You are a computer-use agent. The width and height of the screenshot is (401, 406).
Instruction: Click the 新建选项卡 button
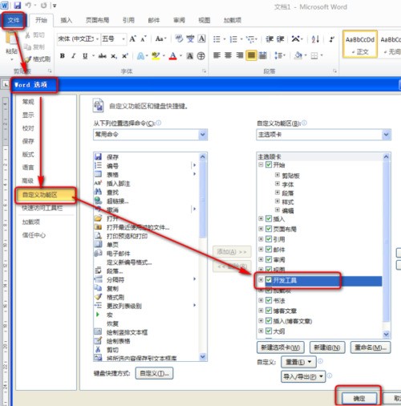point(280,347)
